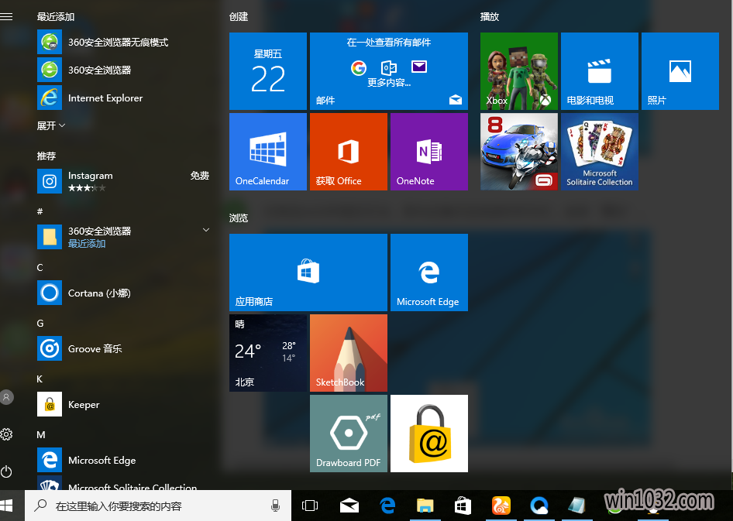Click the 获取 Office tile
The height and width of the screenshot is (521, 733).
tap(348, 151)
